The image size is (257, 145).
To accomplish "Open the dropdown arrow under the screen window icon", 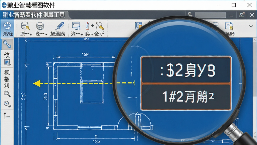I will coord(82,34).
